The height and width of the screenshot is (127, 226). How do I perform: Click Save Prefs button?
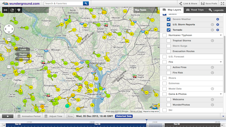[209, 4]
